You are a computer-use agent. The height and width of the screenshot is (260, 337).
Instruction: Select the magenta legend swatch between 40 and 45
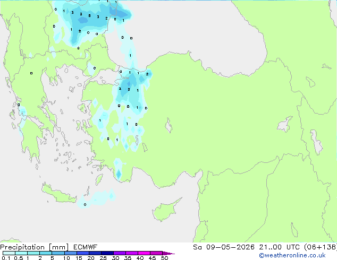click(x=144, y=253)
